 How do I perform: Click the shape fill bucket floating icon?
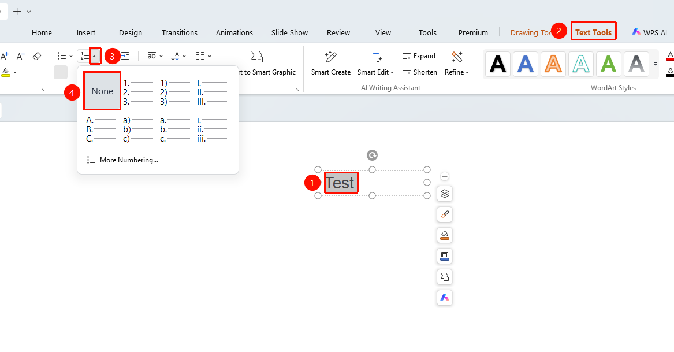(445, 235)
